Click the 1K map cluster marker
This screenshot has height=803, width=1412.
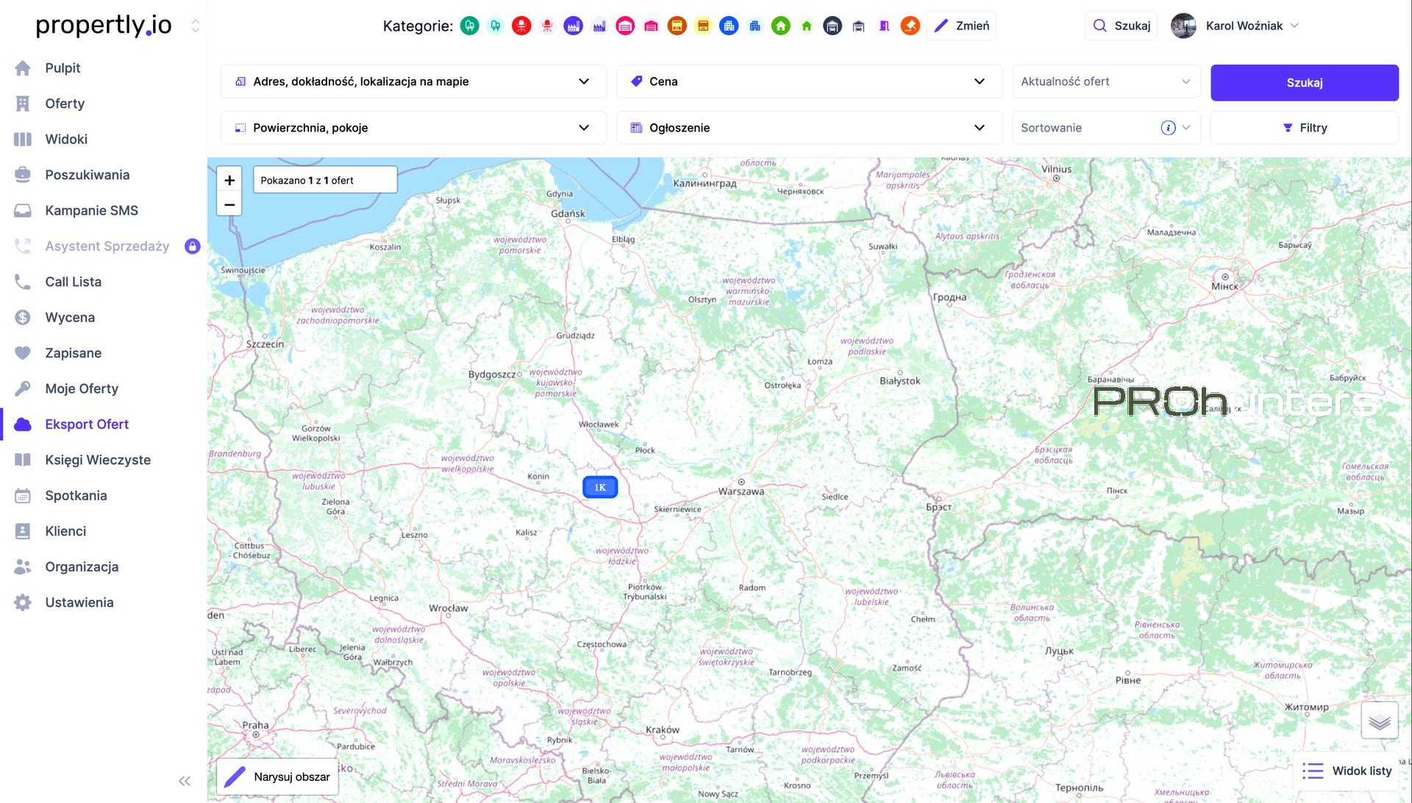click(600, 487)
